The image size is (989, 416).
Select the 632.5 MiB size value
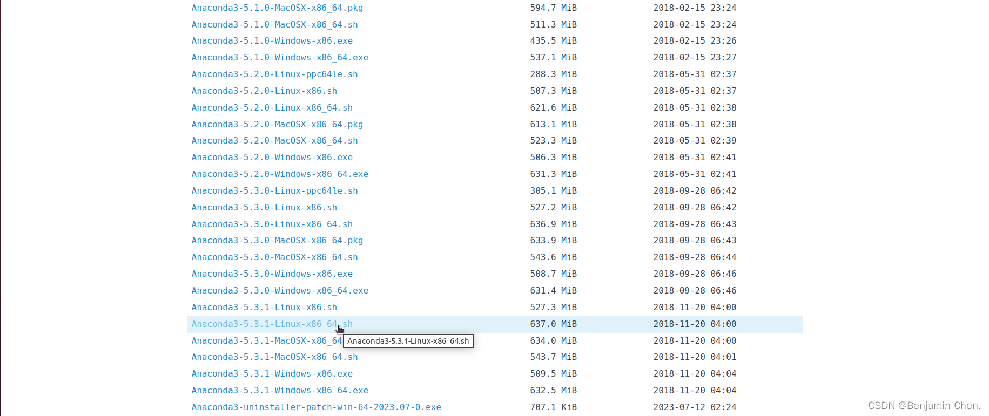pyautogui.click(x=553, y=391)
